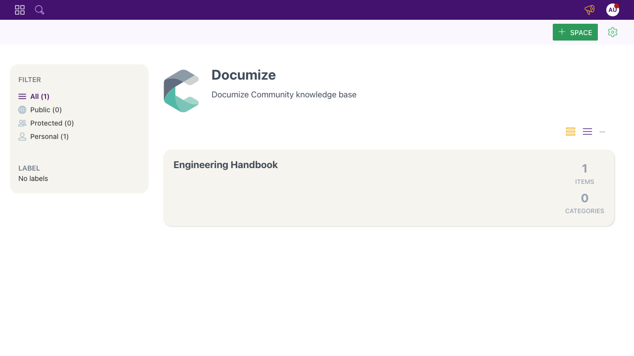This screenshot has width=634, height=356.
Task: Switch to the expanded card view icon
Action: click(571, 132)
